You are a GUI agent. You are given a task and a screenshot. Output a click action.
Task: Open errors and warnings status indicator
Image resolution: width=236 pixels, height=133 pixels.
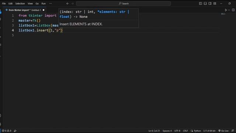[7, 131]
